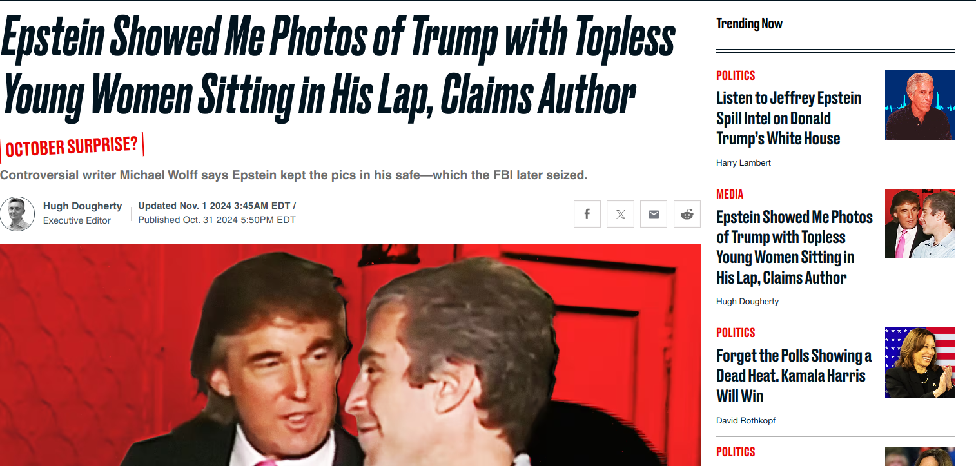Open the trending Epstein photos headline in sidebar
Screen dimensions: 976x466
click(x=794, y=248)
